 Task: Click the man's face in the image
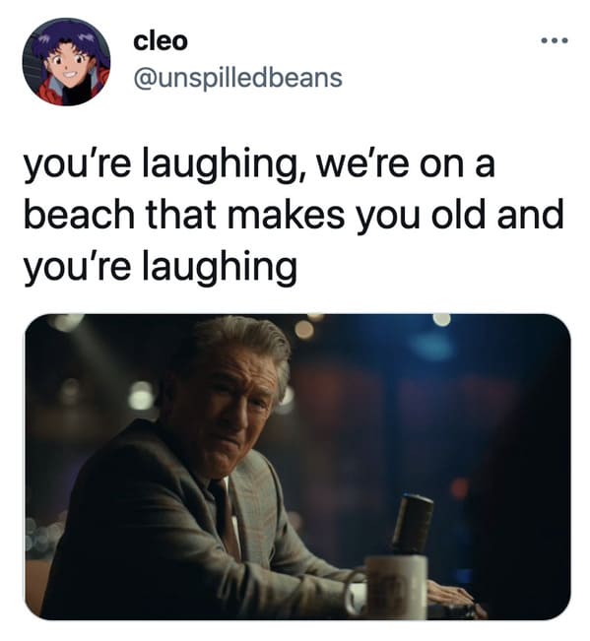(x=225, y=413)
